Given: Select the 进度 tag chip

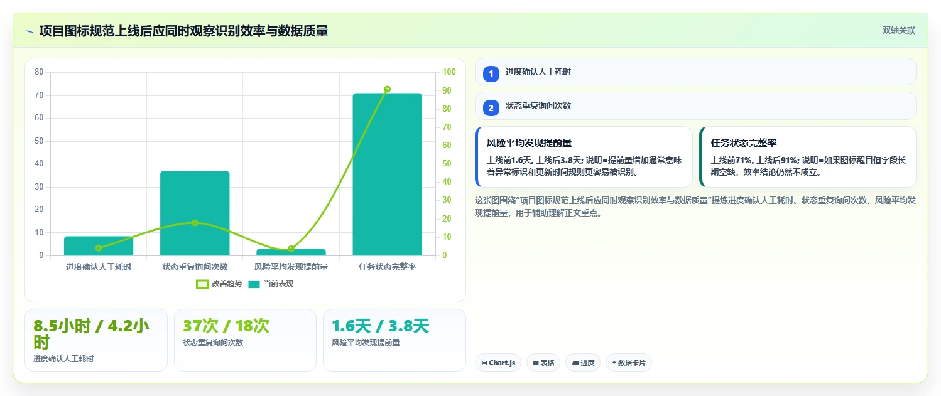Looking at the screenshot, I should pyautogui.click(x=583, y=363).
